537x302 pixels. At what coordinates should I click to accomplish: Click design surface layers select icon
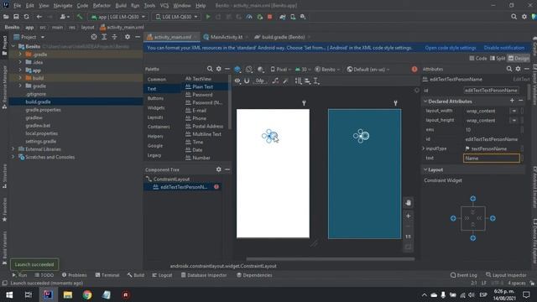pos(237,70)
